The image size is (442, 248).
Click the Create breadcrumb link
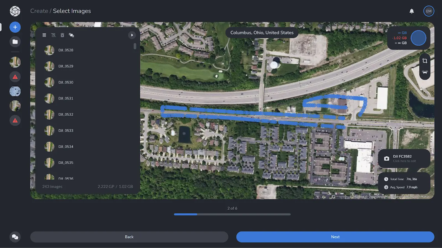tap(39, 11)
